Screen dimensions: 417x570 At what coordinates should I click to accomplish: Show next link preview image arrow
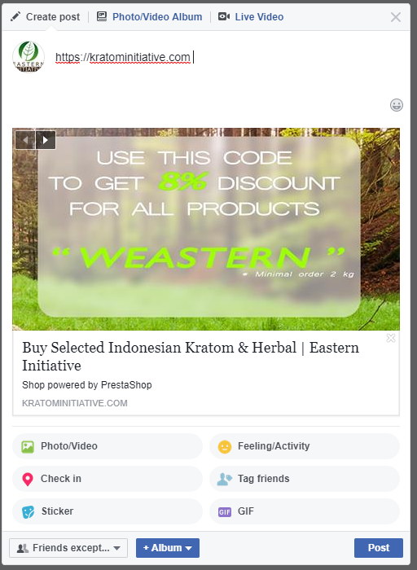46,140
